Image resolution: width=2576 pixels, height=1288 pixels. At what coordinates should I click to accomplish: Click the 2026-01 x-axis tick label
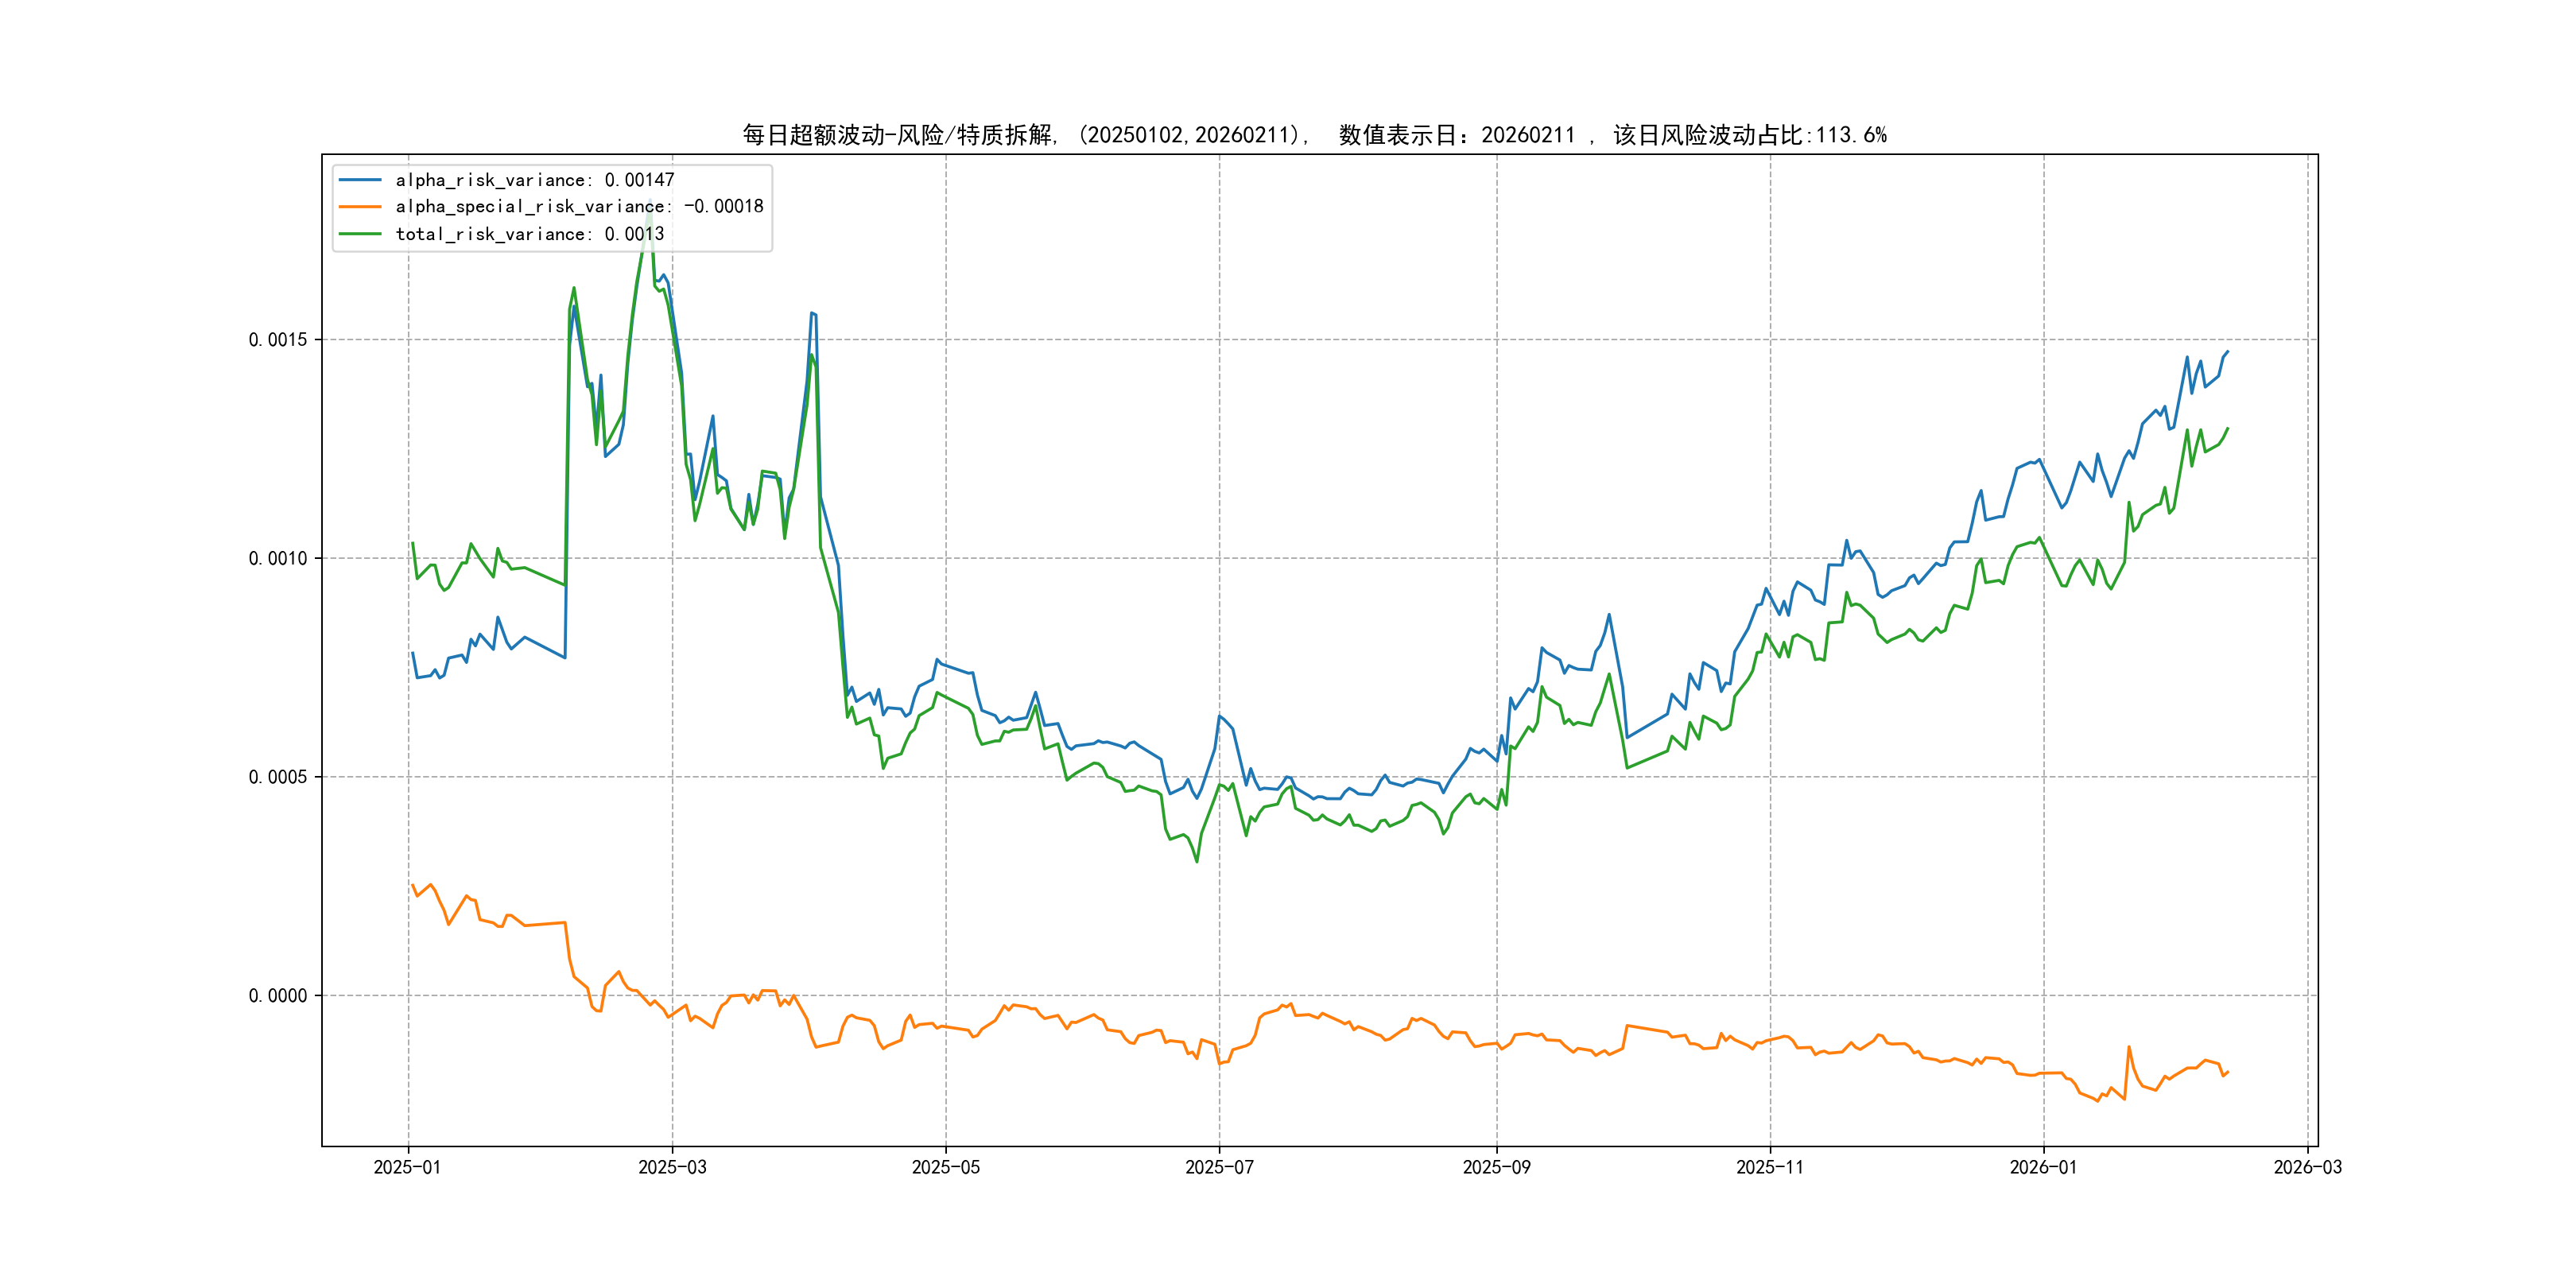tap(2043, 1168)
